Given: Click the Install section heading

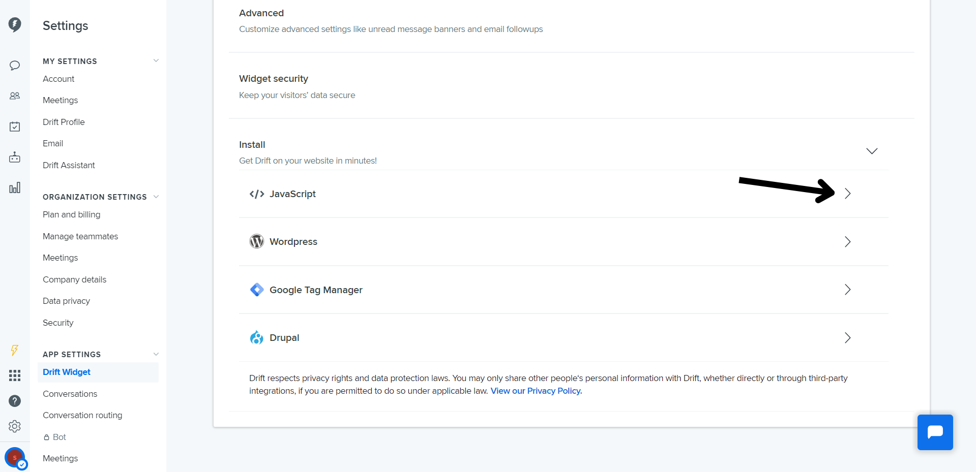Looking at the screenshot, I should point(252,145).
